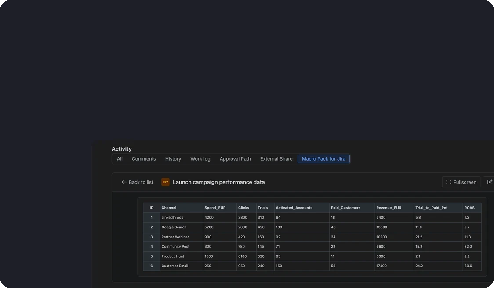Click row ID 5 cell
Viewport: 494px width, 288px height.
click(152, 256)
